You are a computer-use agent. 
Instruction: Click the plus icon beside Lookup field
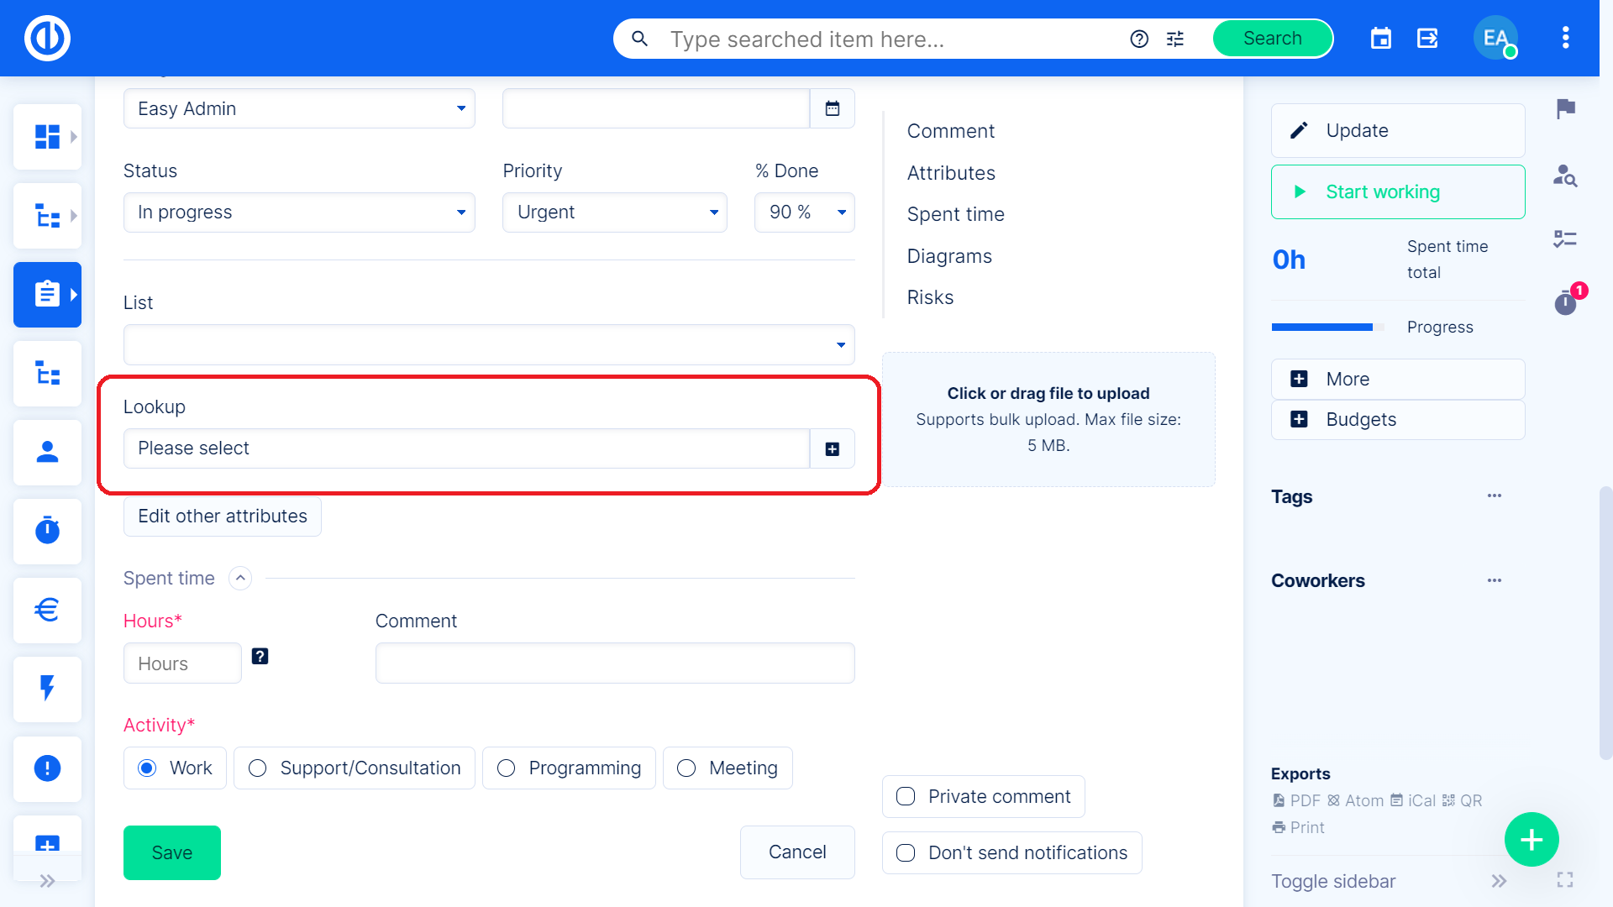833,448
